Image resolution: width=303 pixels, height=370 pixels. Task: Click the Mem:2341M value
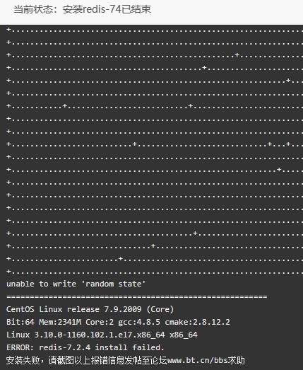[x=60, y=322]
